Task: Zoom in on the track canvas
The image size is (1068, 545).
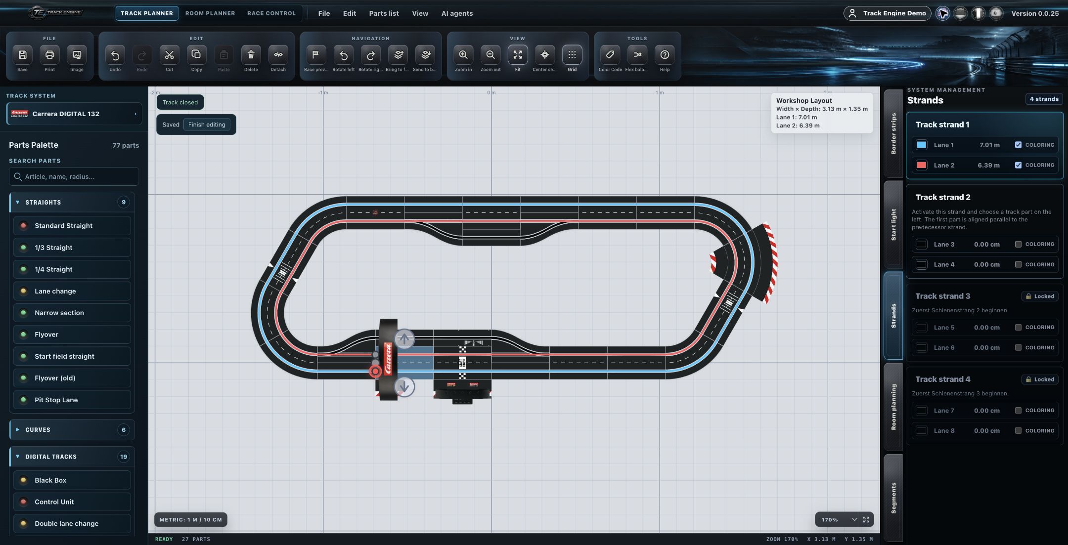Action: [x=463, y=55]
